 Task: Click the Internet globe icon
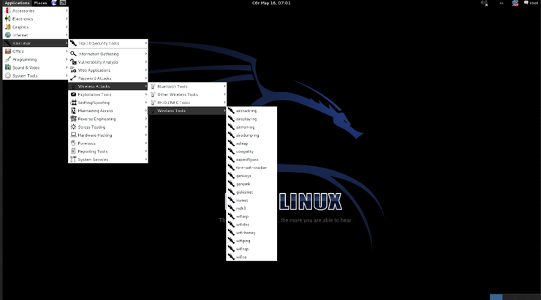pyautogui.click(x=8, y=34)
